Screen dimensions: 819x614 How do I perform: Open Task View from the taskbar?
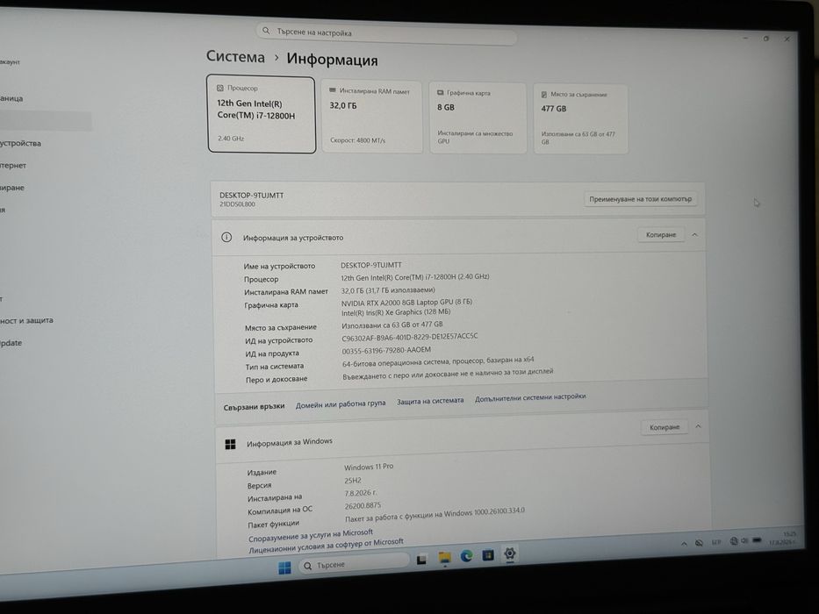421,560
